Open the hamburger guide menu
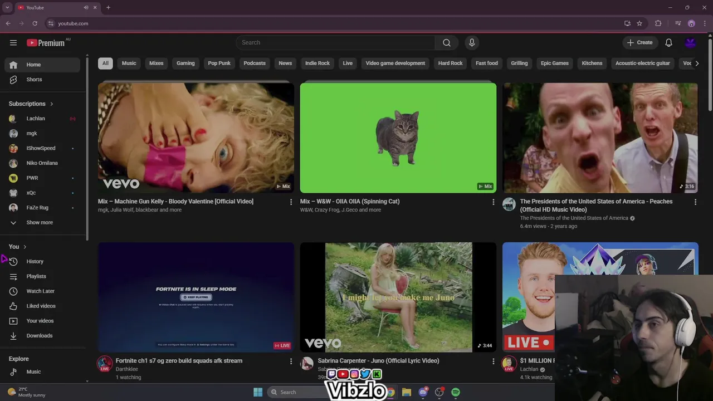The height and width of the screenshot is (401, 713). (13, 42)
